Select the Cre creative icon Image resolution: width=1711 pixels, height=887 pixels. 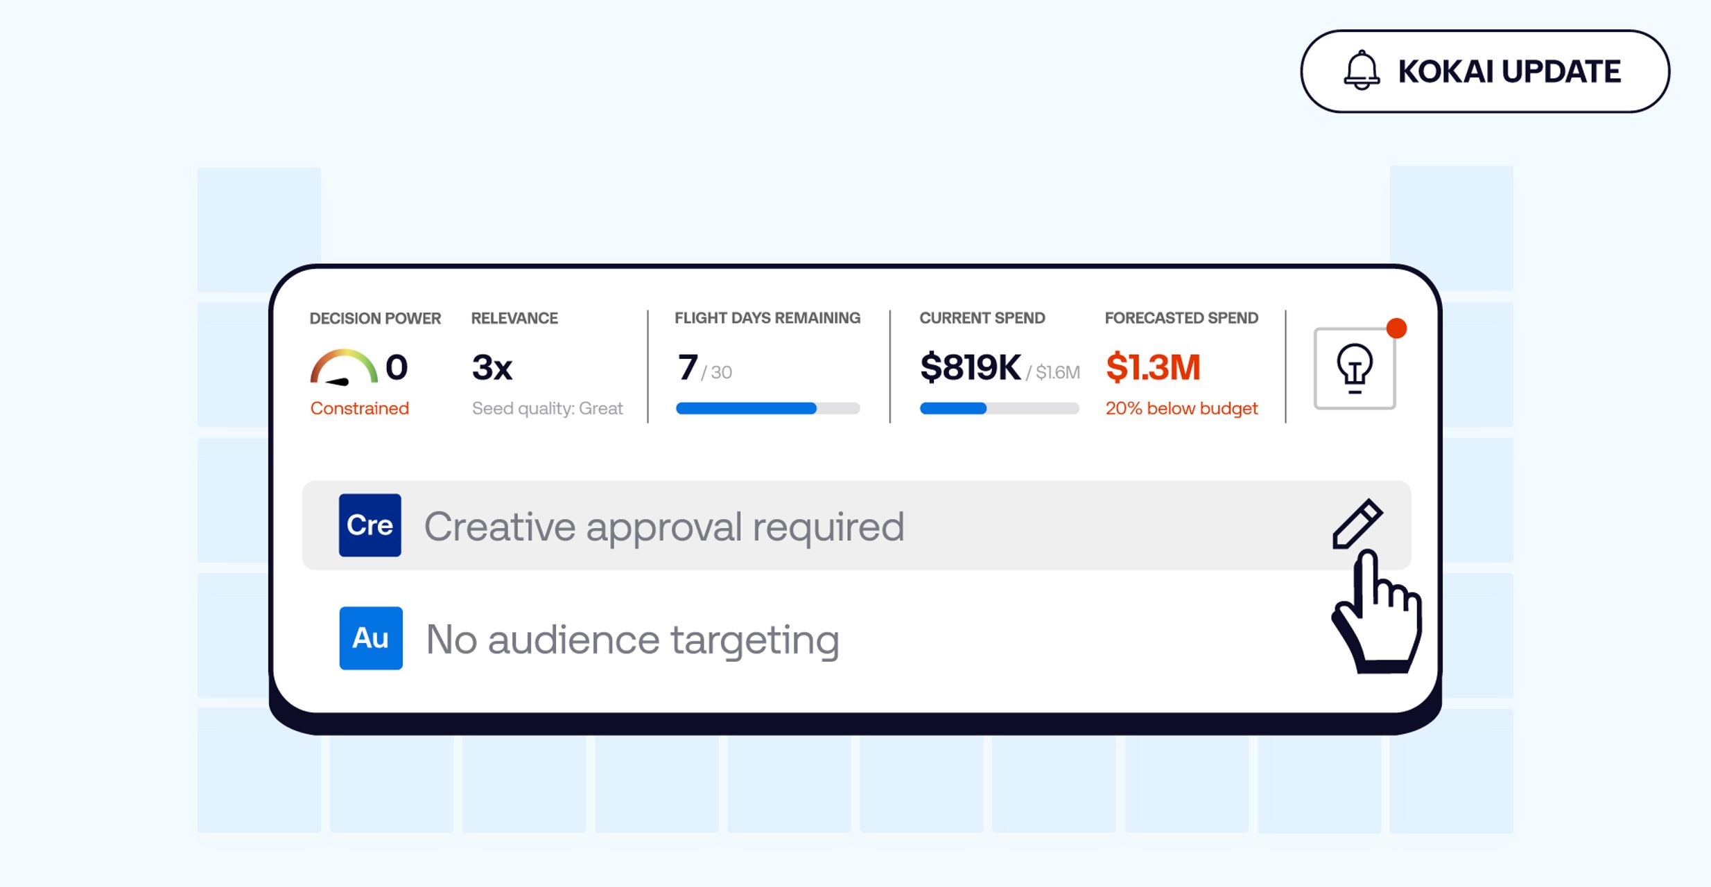(370, 525)
